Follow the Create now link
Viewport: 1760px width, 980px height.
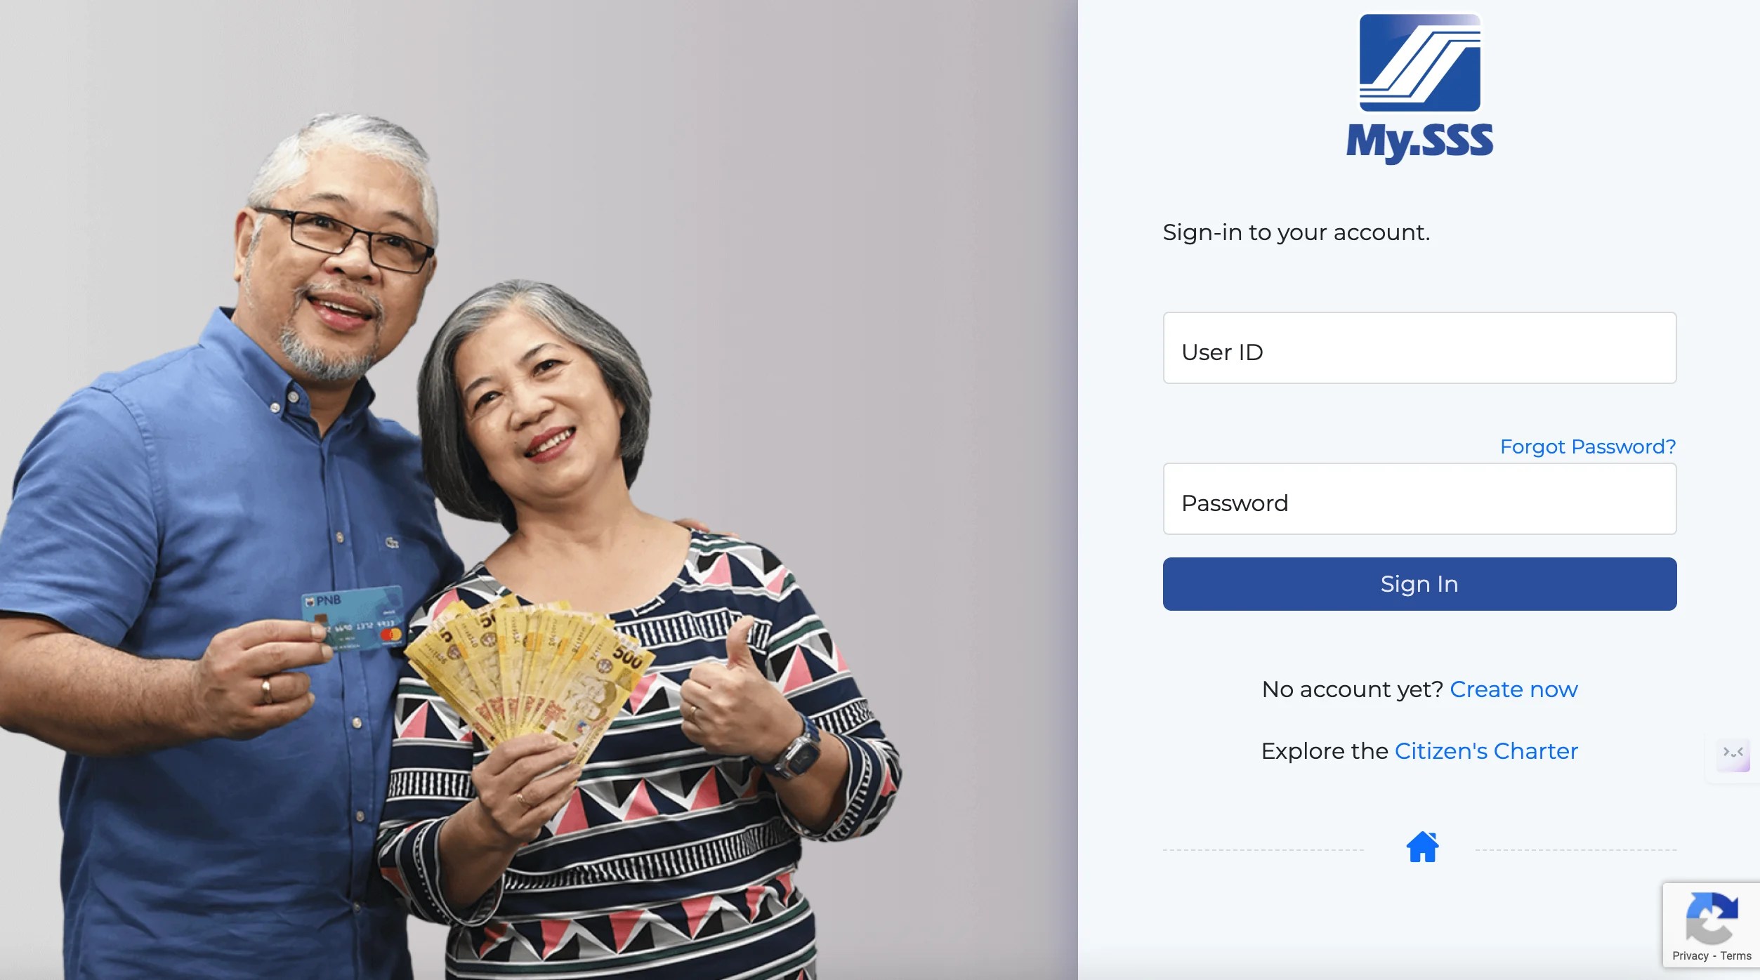click(x=1513, y=689)
